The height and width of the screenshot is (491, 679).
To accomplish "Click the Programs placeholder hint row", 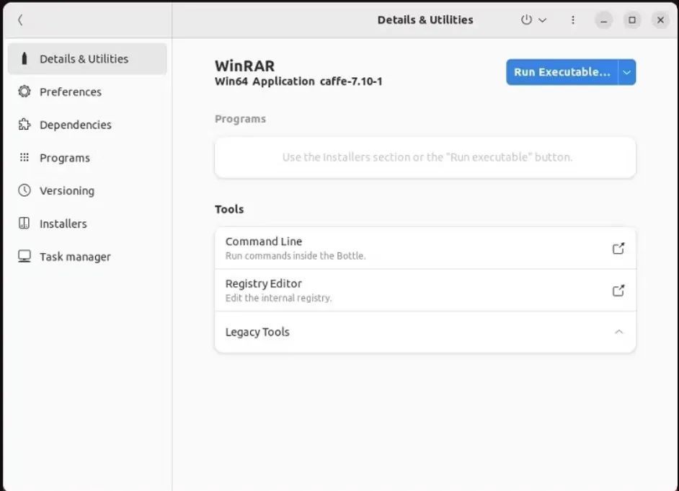I will click(x=425, y=157).
